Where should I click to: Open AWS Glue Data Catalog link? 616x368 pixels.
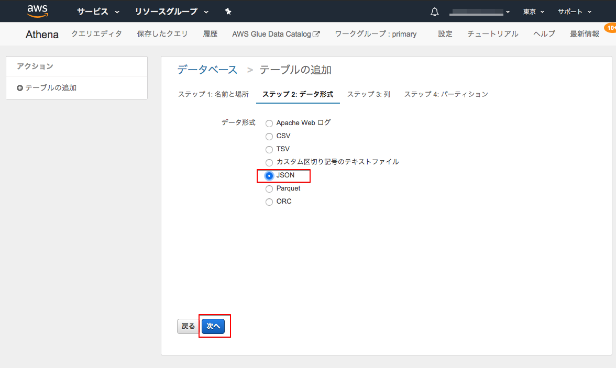tap(276, 34)
